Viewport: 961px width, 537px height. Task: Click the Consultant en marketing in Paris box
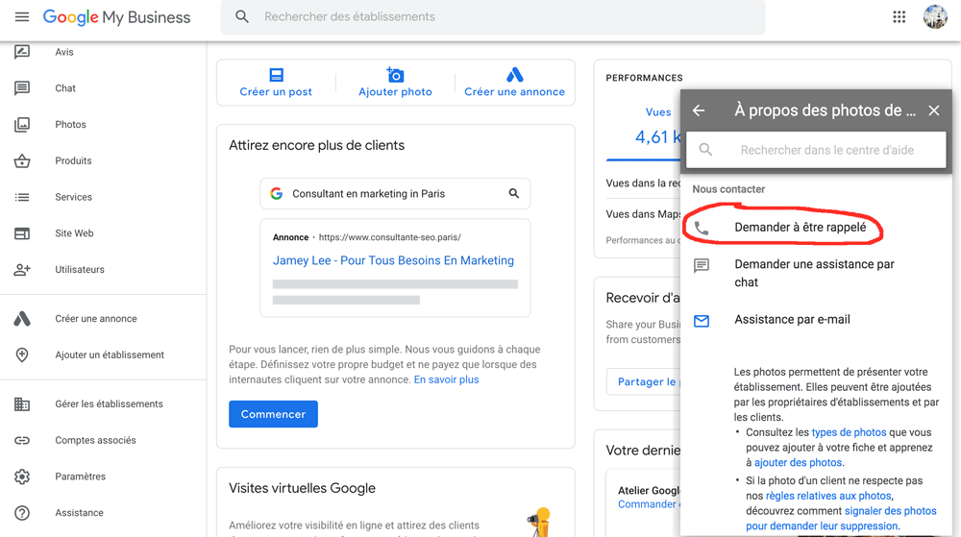pyautogui.click(x=395, y=193)
